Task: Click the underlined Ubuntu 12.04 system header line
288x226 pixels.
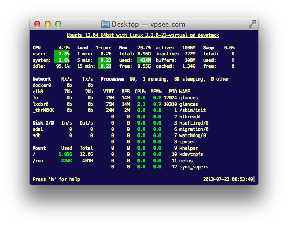Action: click(x=143, y=35)
